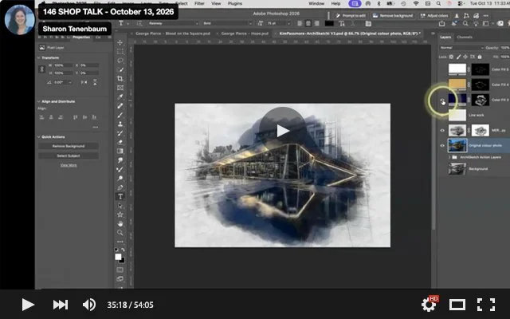This screenshot has width=510, height=319.
Task: Open the Filter menu
Action: [x=199, y=3]
